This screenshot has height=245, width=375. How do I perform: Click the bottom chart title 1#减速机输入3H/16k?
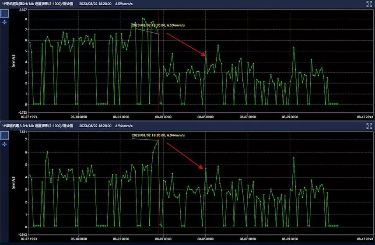(x=37, y=126)
